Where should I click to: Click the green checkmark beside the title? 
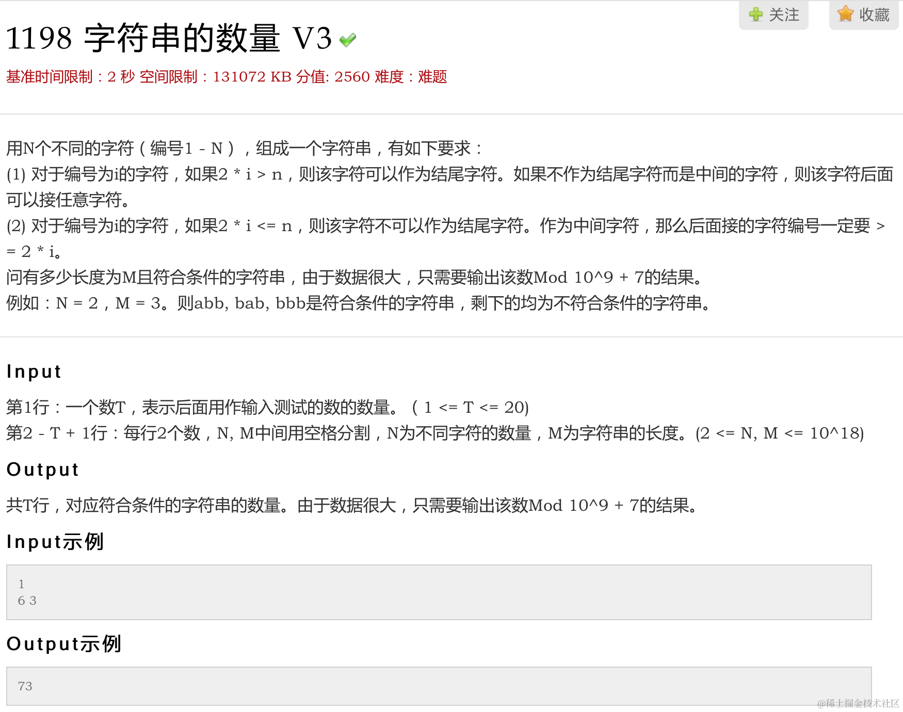(x=348, y=40)
